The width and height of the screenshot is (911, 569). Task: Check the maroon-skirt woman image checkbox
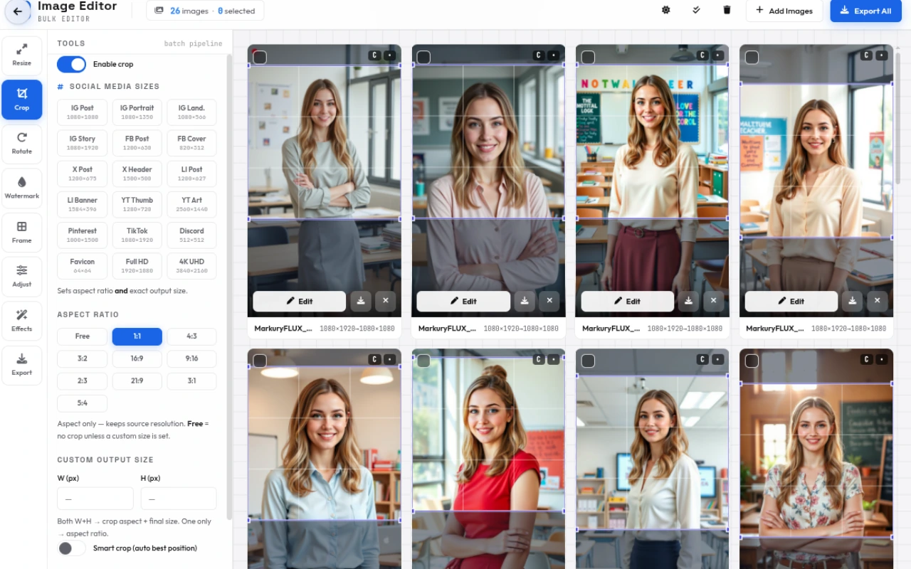[588, 57]
